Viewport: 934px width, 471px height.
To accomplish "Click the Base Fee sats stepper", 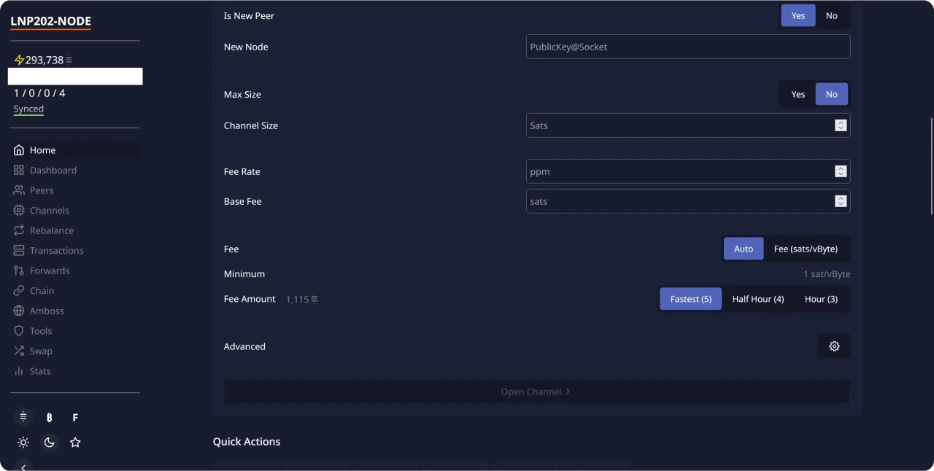I will point(841,201).
